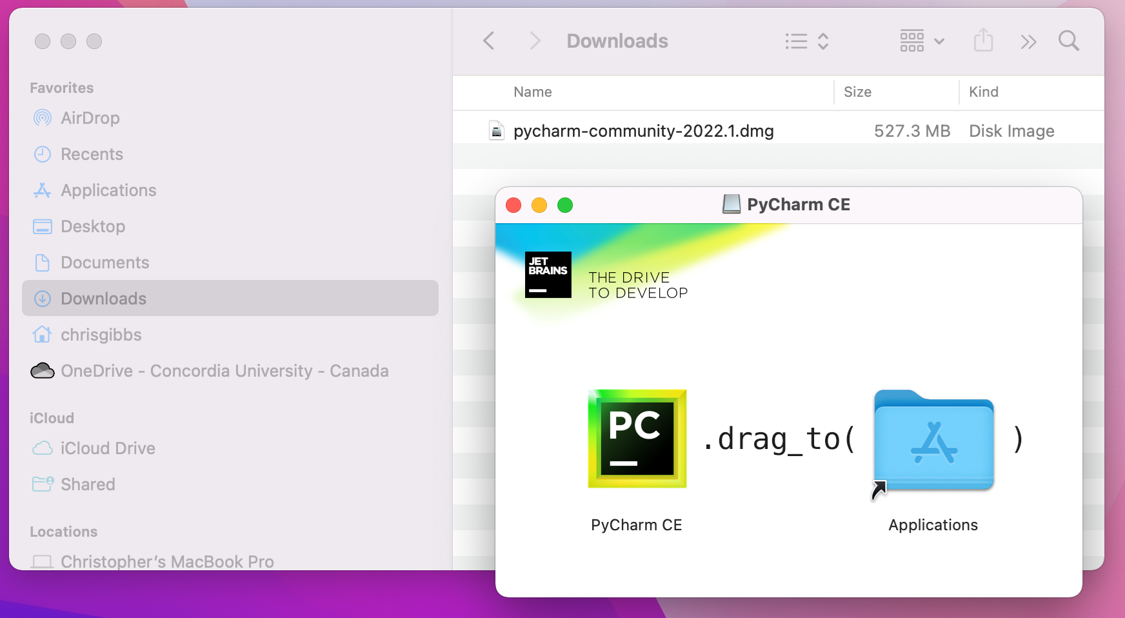This screenshot has height=618, width=1125.
Task: Sort by the Size column header
Action: pyautogui.click(x=857, y=92)
